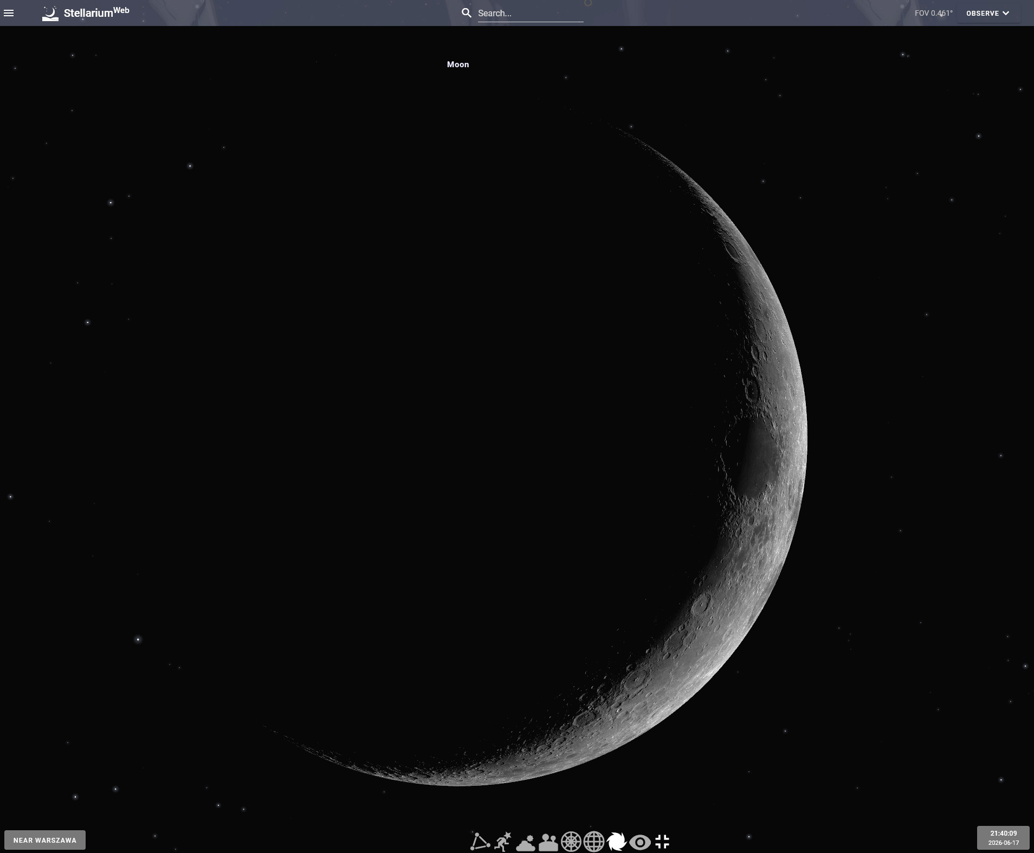Toggle constellation art figures
1034x853 pixels.
click(x=503, y=842)
